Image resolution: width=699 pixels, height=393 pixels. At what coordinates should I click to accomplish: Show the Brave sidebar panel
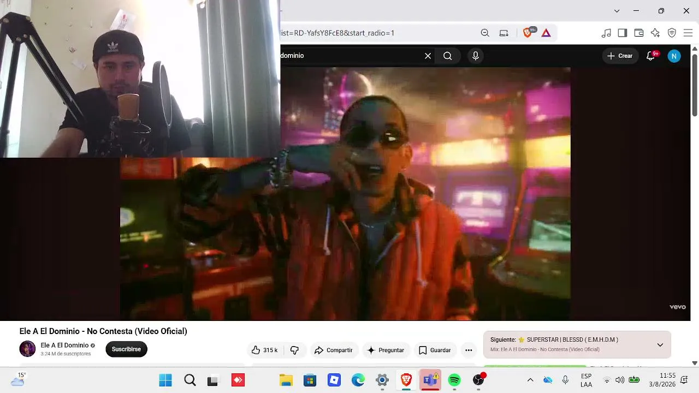point(623,33)
